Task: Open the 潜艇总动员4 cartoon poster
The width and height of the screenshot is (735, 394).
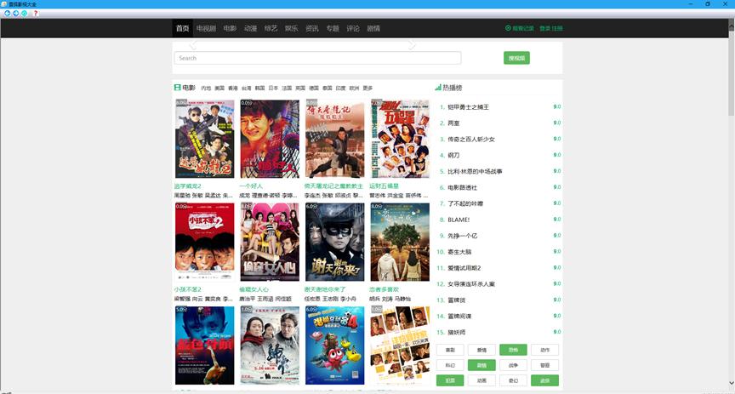Action: point(334,345)
